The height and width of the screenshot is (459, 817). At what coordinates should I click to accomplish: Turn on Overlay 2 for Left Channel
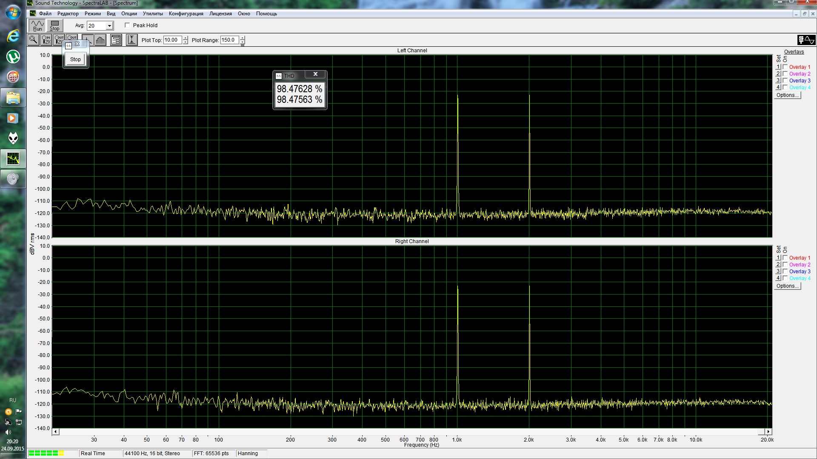coord(785,74)
